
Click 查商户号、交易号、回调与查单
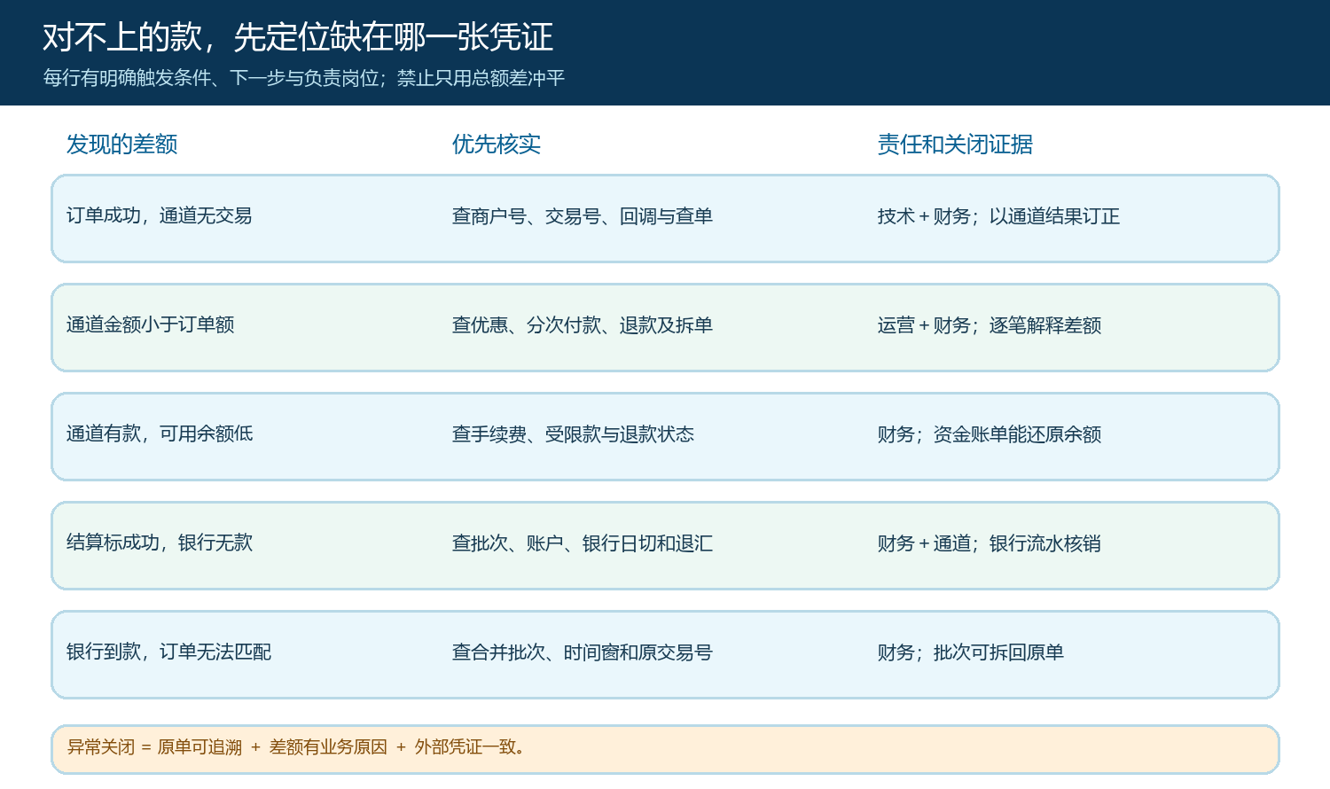[x=583, y=216]
